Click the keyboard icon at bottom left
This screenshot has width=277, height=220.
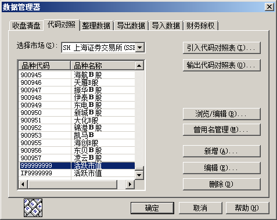33,208
